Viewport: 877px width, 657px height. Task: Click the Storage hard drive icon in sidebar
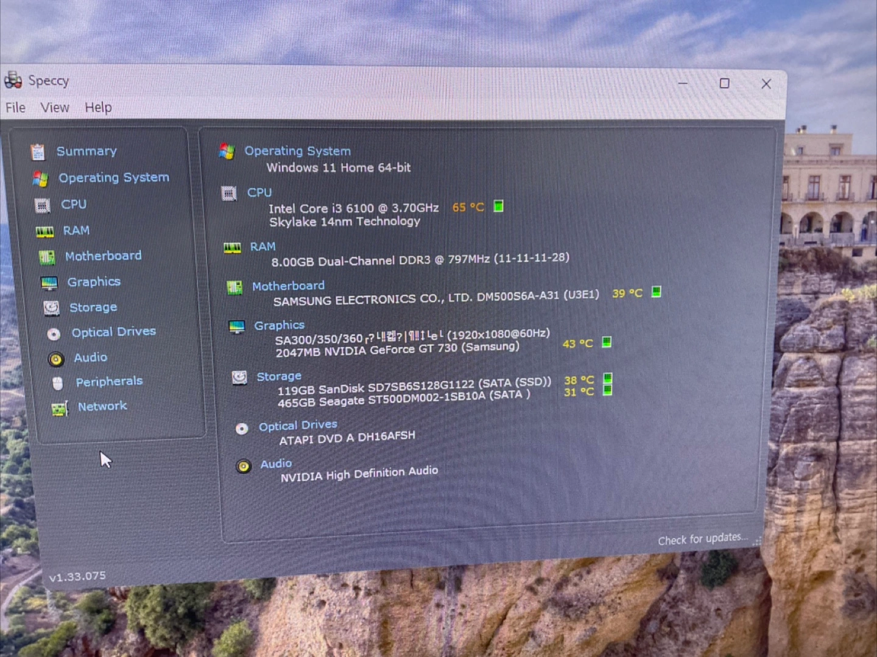51,308
